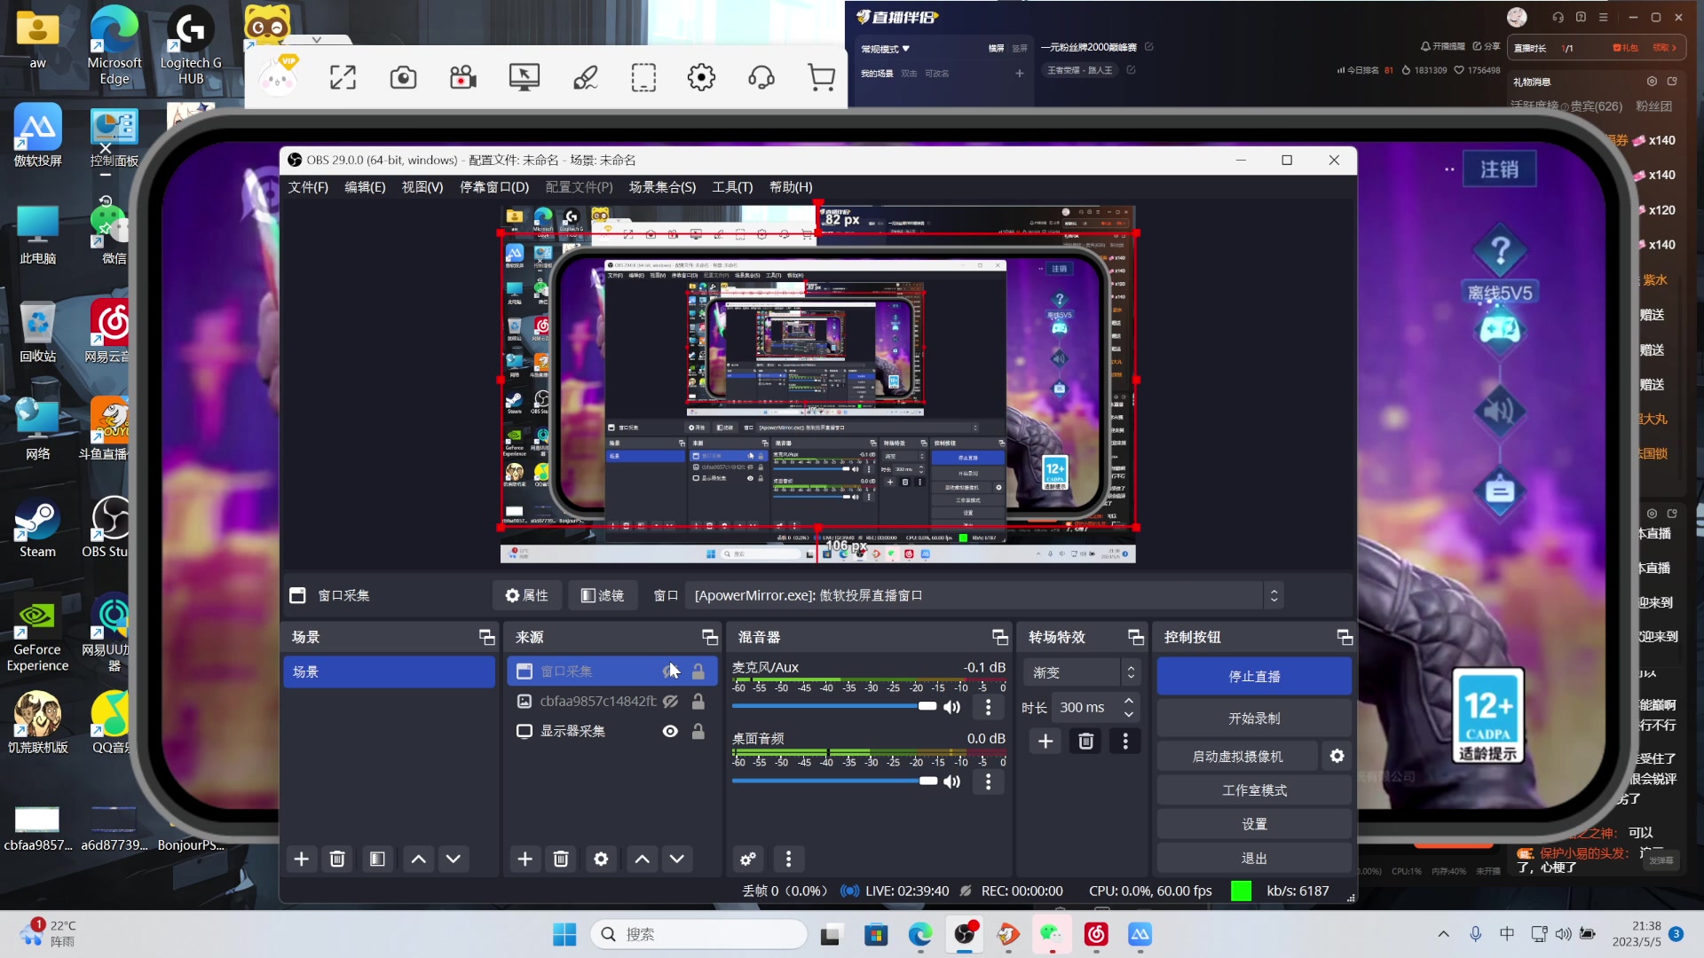Toggle the 中 input method indicator in taskbar

click(1507, 934)
